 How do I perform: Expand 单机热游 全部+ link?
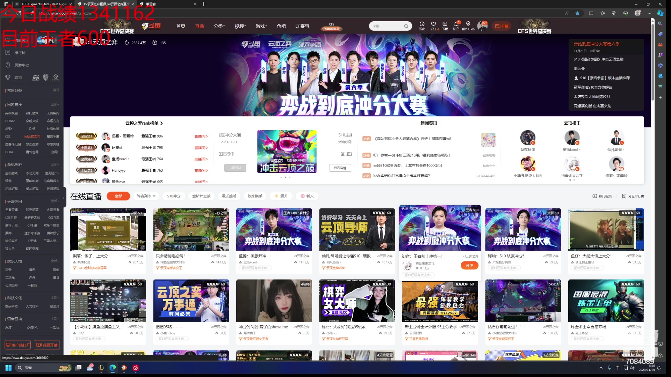click(x=55, y=164)
